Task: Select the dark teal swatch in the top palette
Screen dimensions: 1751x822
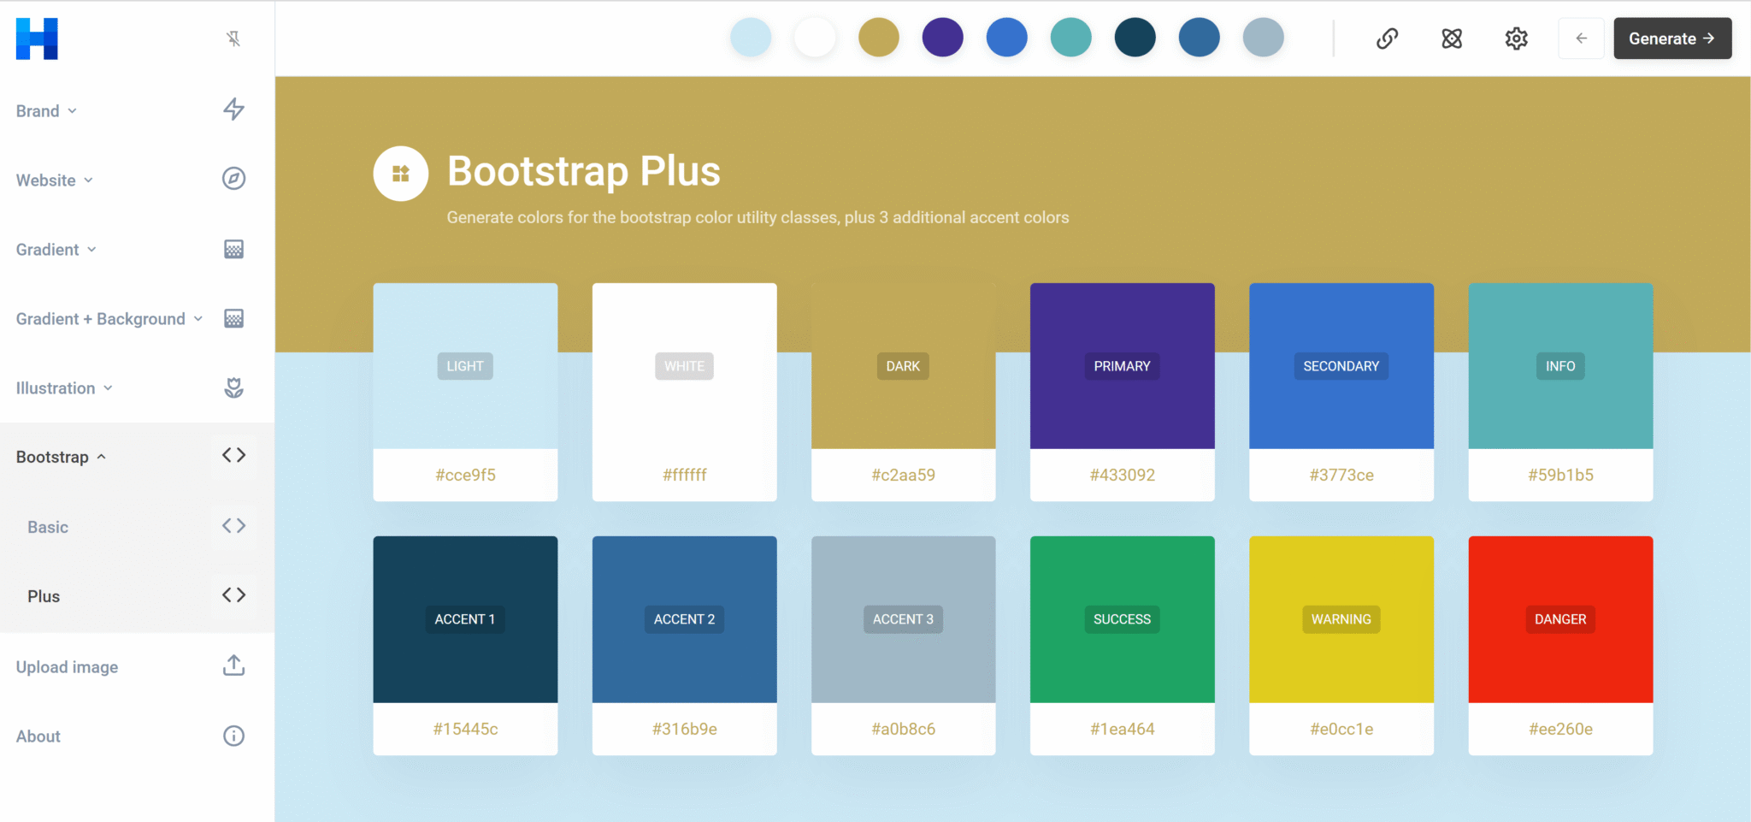Action: tap(1135, 37)
